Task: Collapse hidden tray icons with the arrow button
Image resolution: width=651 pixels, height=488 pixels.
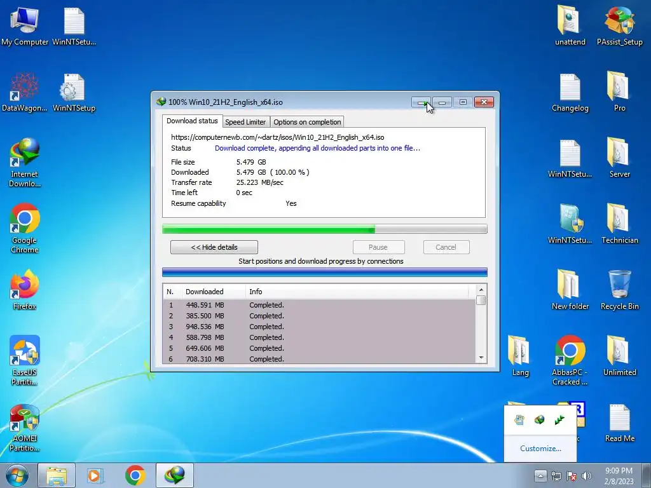Action: pyautogui.click(x=540, y=476)
